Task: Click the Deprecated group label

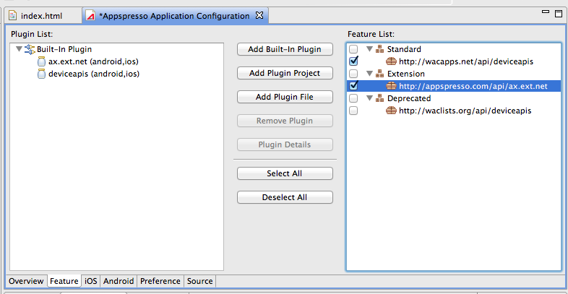Action: click(x=409, y=98)
